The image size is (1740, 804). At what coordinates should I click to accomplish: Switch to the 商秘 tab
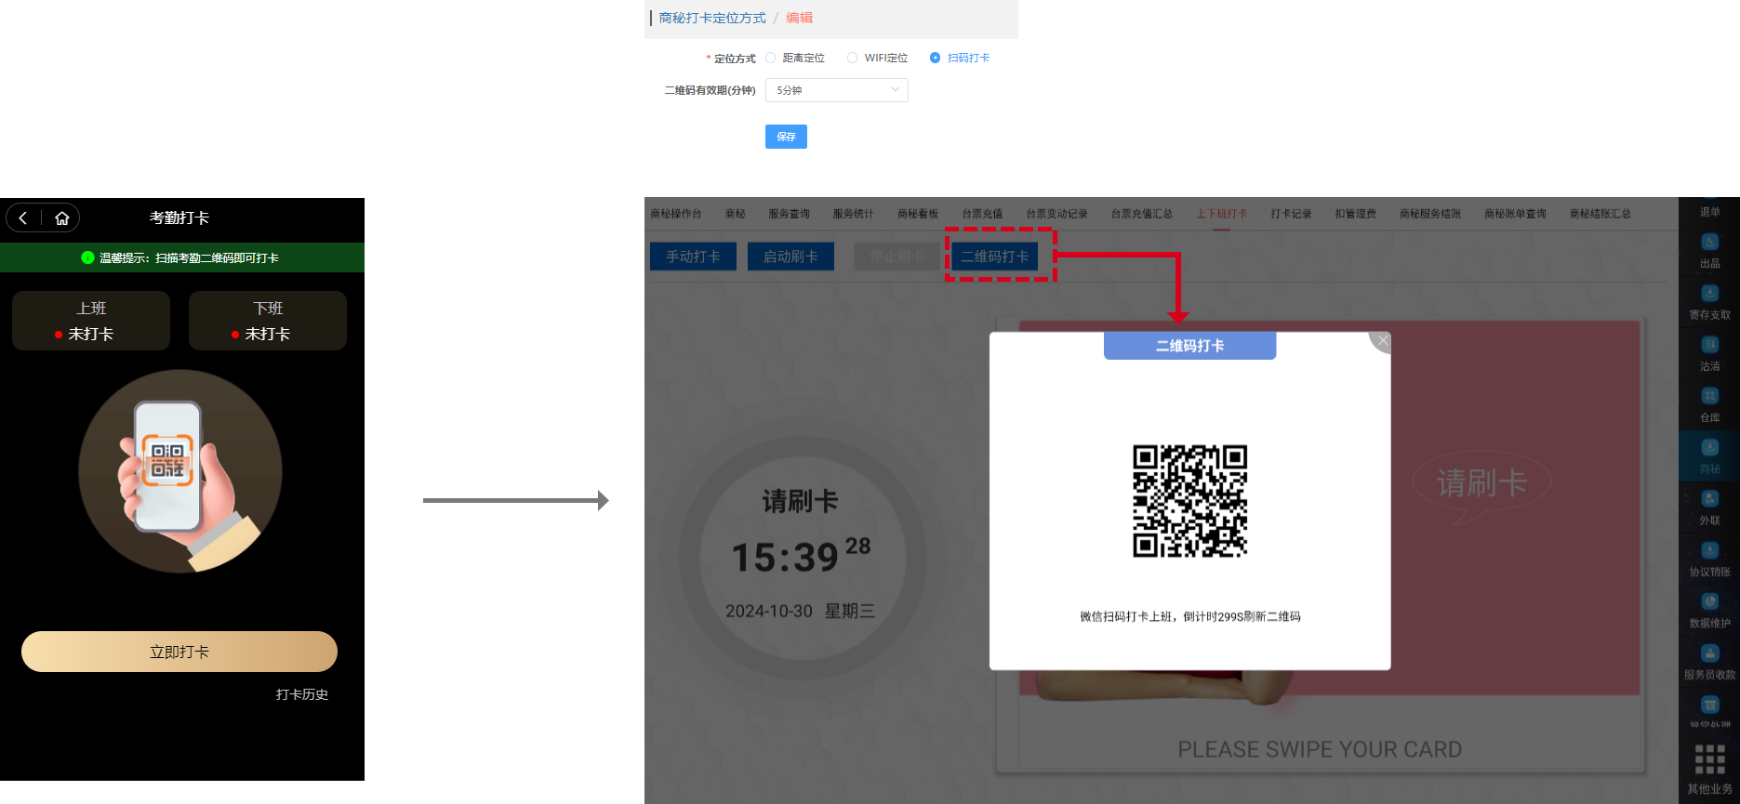(x=736, y=214)
